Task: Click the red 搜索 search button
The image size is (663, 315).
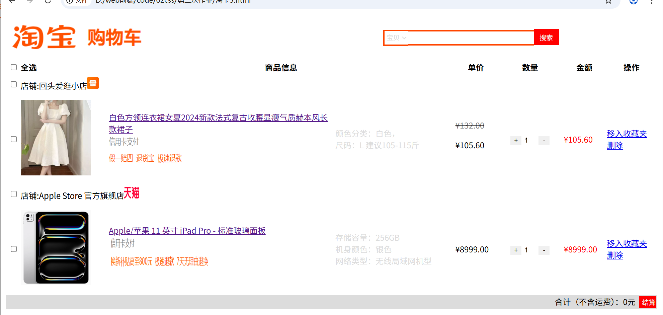Action: click(546, 37)
